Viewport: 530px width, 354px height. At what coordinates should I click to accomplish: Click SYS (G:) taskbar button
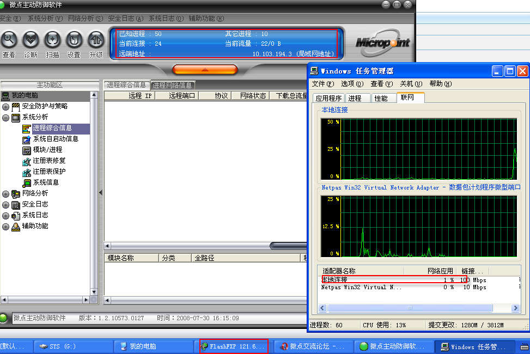(x=74, y=346)
